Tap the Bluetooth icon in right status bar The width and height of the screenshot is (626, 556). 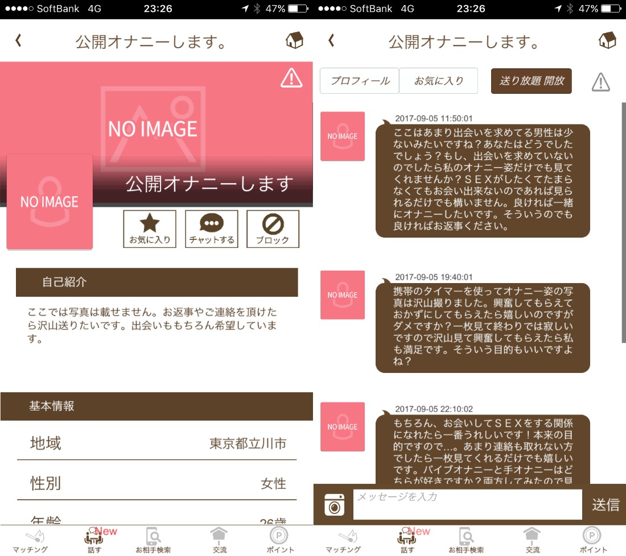570,9
